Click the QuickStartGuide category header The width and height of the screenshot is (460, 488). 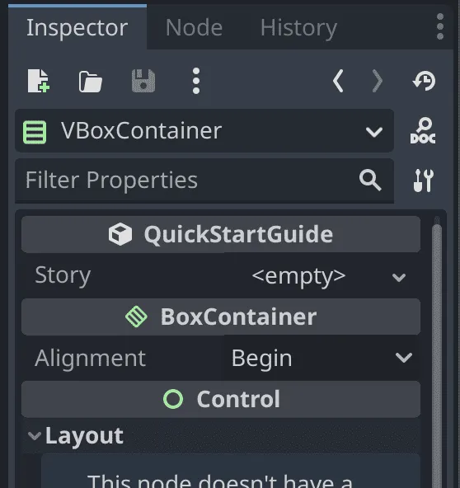[x=221, y=234]
